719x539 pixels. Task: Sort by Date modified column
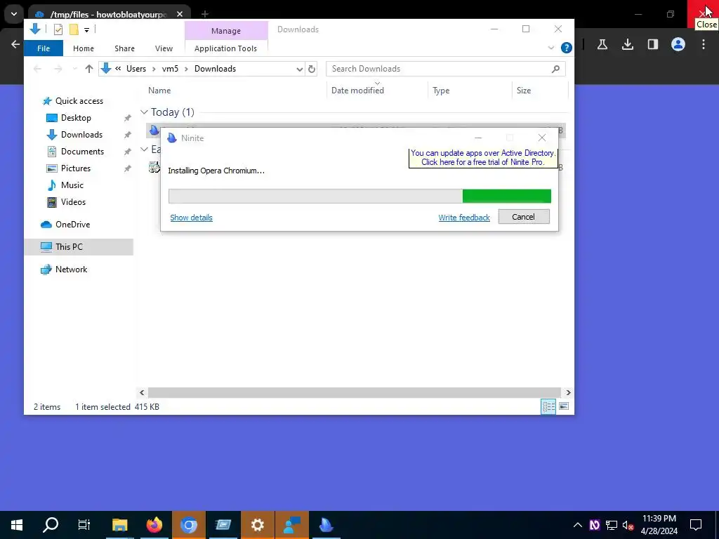[357, 91]
